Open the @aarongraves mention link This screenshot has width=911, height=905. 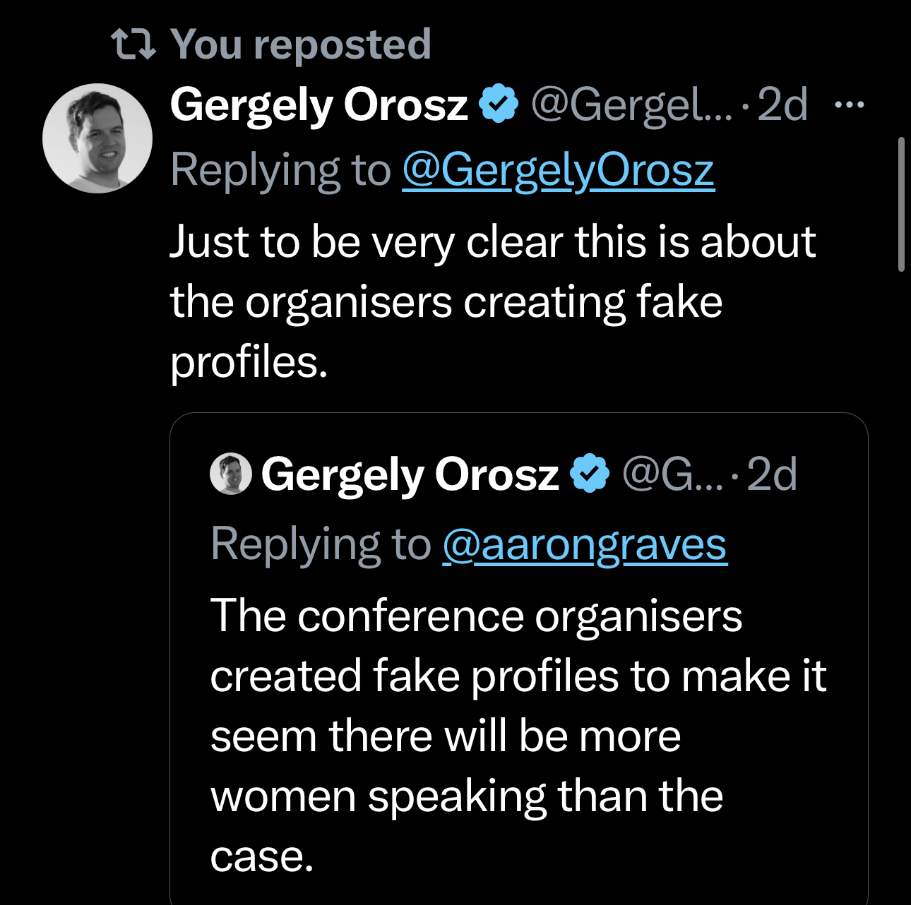click(x=584, y=544)
